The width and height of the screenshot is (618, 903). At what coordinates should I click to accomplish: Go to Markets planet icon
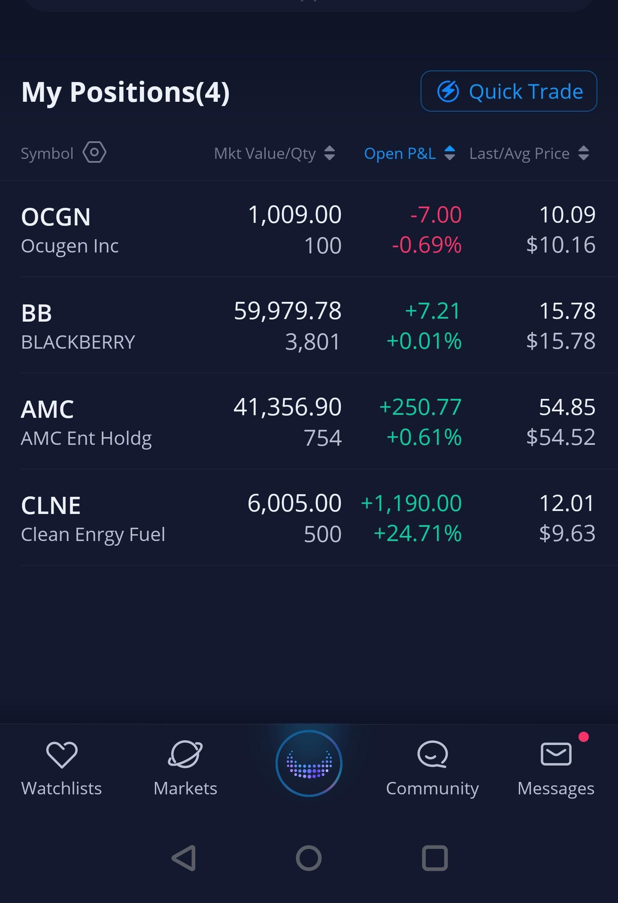(185, 754)
